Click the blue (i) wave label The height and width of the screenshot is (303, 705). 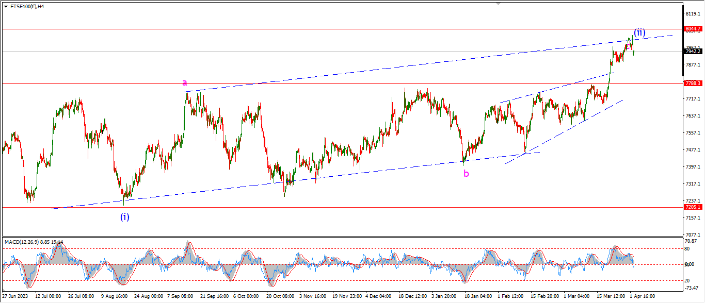click(x=125, y=217)
